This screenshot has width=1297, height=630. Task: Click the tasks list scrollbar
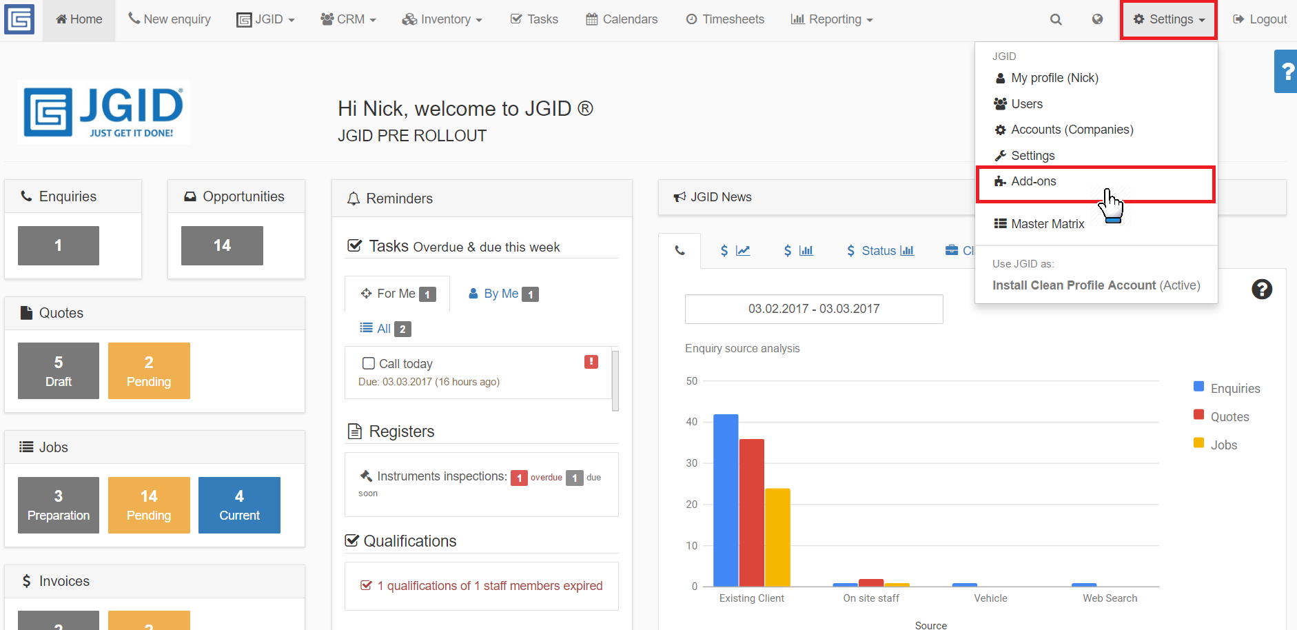[x=615, y=380]
